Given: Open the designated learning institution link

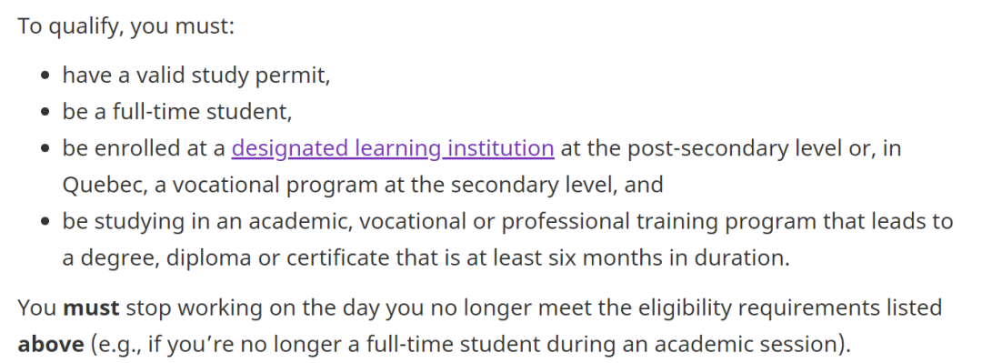Looking at the screenshot, I should 393,148.
